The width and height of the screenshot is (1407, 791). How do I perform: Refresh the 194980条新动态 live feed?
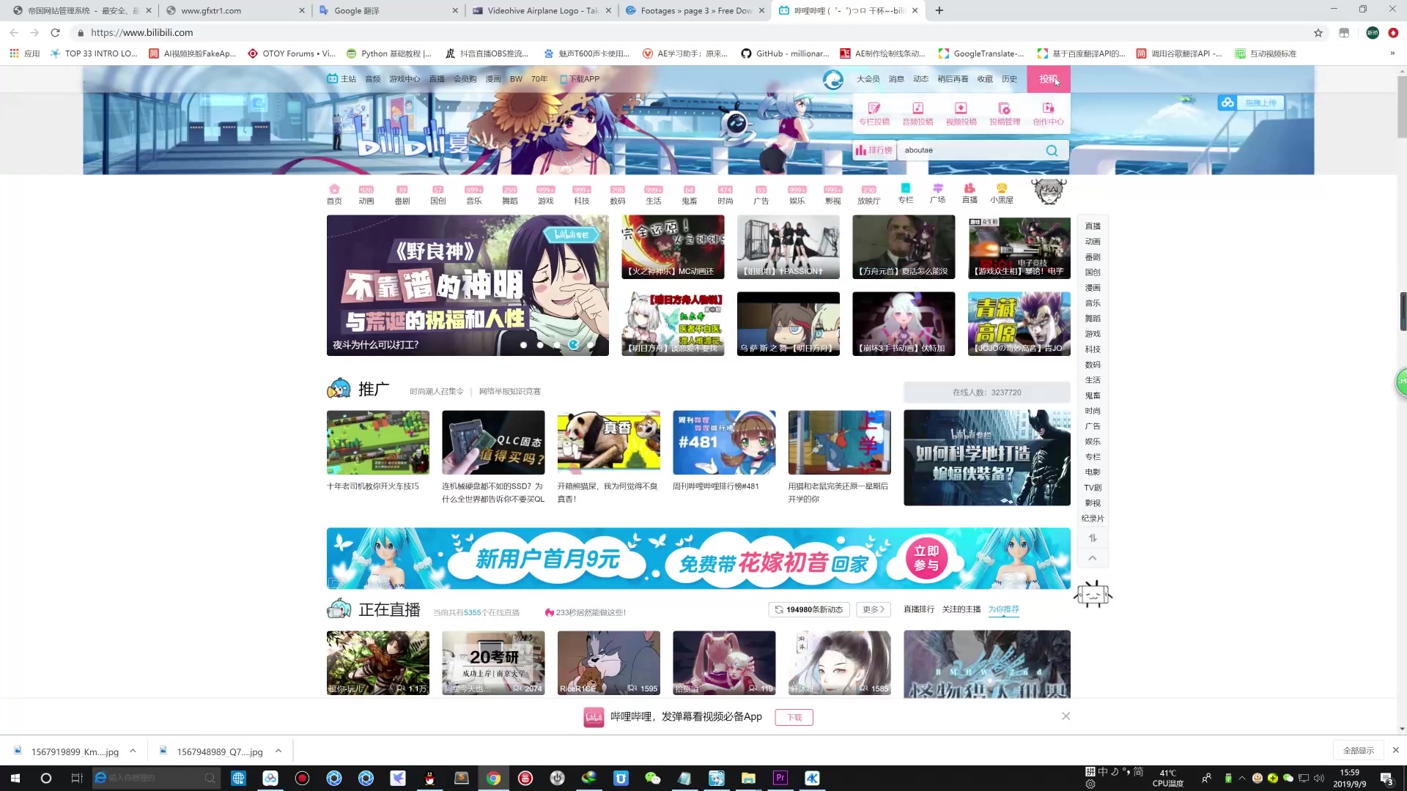click(809, 609)
